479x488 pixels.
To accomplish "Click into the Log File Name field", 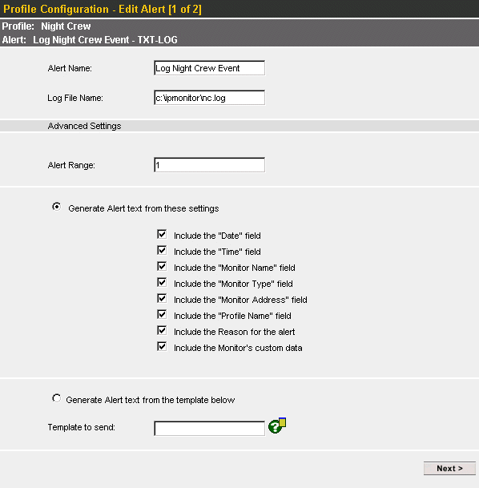I will click(x=209, y=98).
